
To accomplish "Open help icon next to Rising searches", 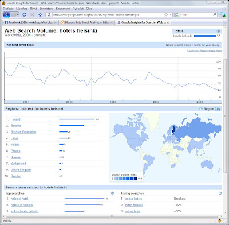I will pyautogui.click(x=220, y=193).
